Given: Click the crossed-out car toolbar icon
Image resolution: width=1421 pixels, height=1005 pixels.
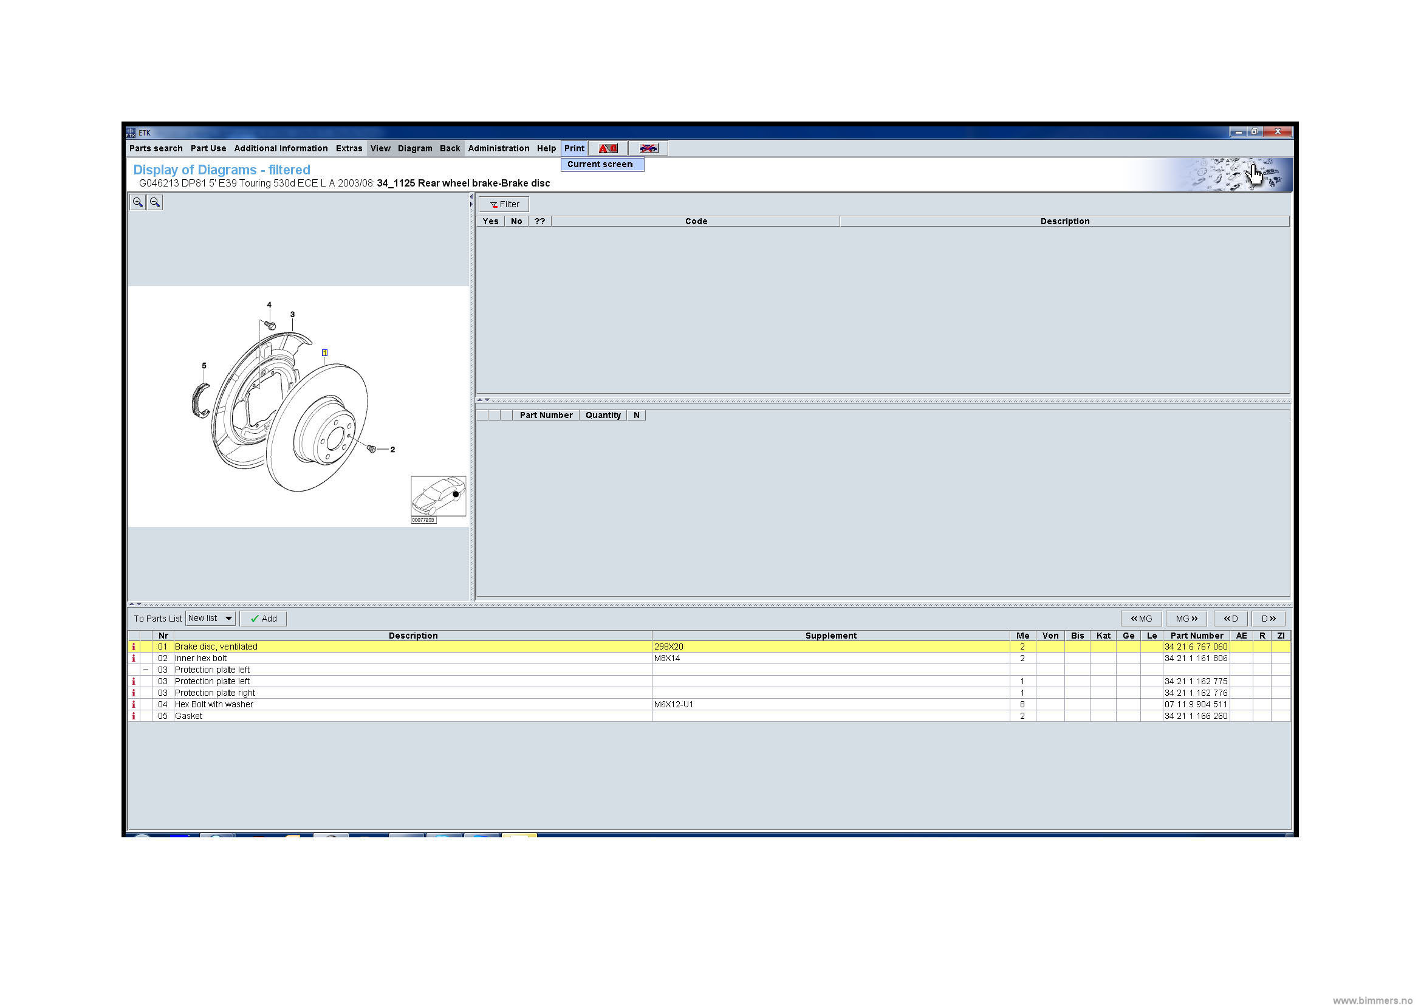Looking at the screenshot, I should point(648,148).
